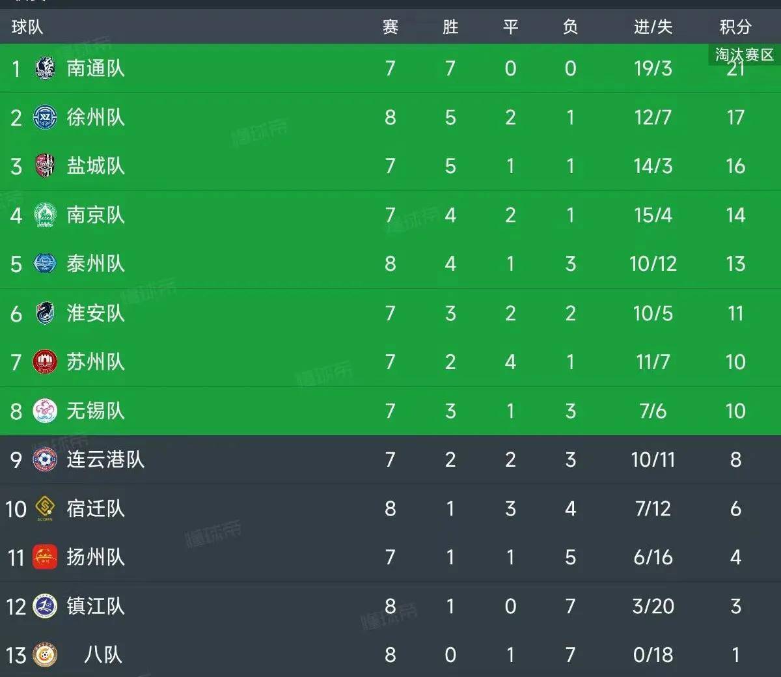
Task: Click the 南通队 team logo
Action: [45, 68]
